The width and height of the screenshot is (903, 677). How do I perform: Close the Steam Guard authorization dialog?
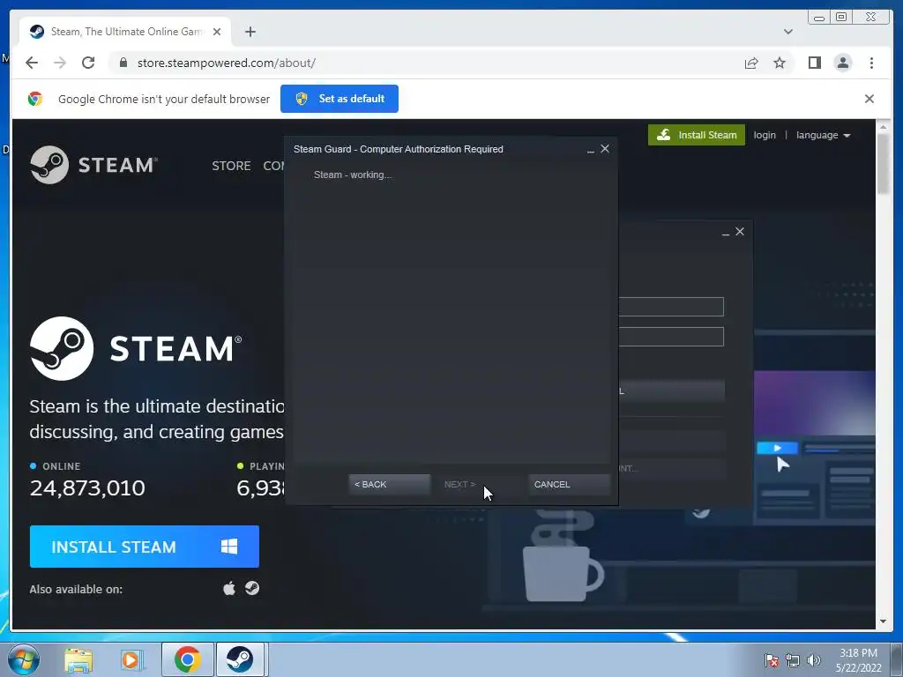pos(605,148)
